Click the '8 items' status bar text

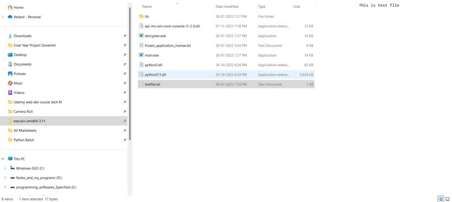[7, 199]
